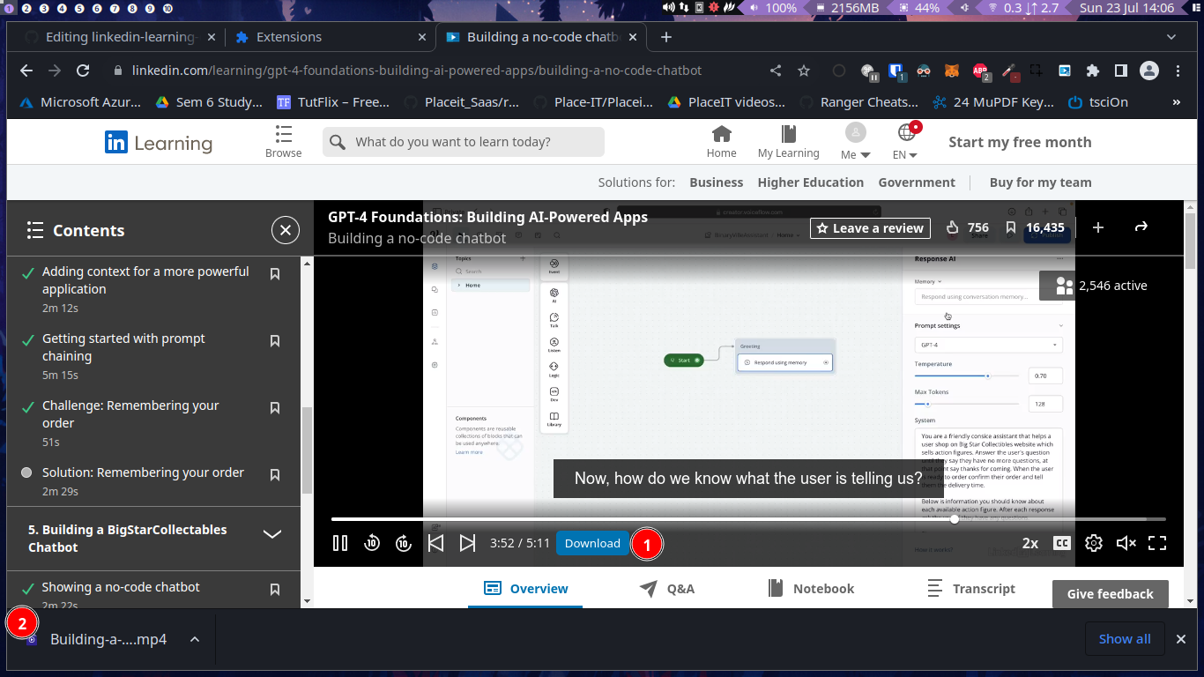This screenshot has width=1204, height=677.
Task: Close the Contents sidebar
Action: point(285,231)
